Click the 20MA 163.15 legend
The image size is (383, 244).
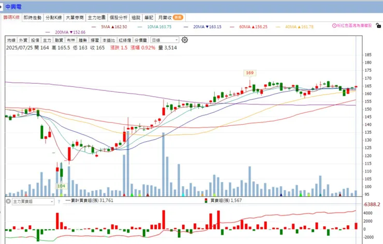click(202, 26)
